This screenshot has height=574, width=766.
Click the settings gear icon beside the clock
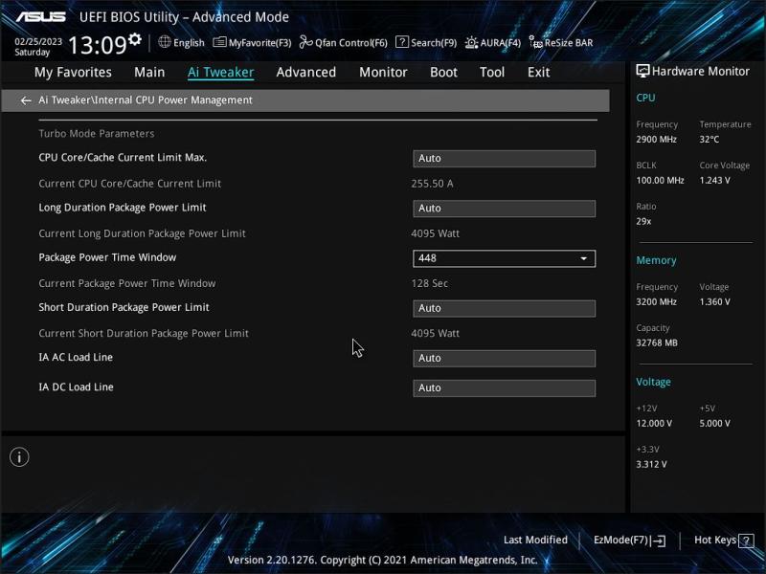click(135, 39)
